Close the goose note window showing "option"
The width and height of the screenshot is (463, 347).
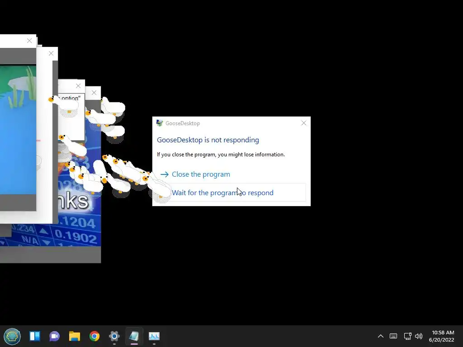(x=78, y=86)
